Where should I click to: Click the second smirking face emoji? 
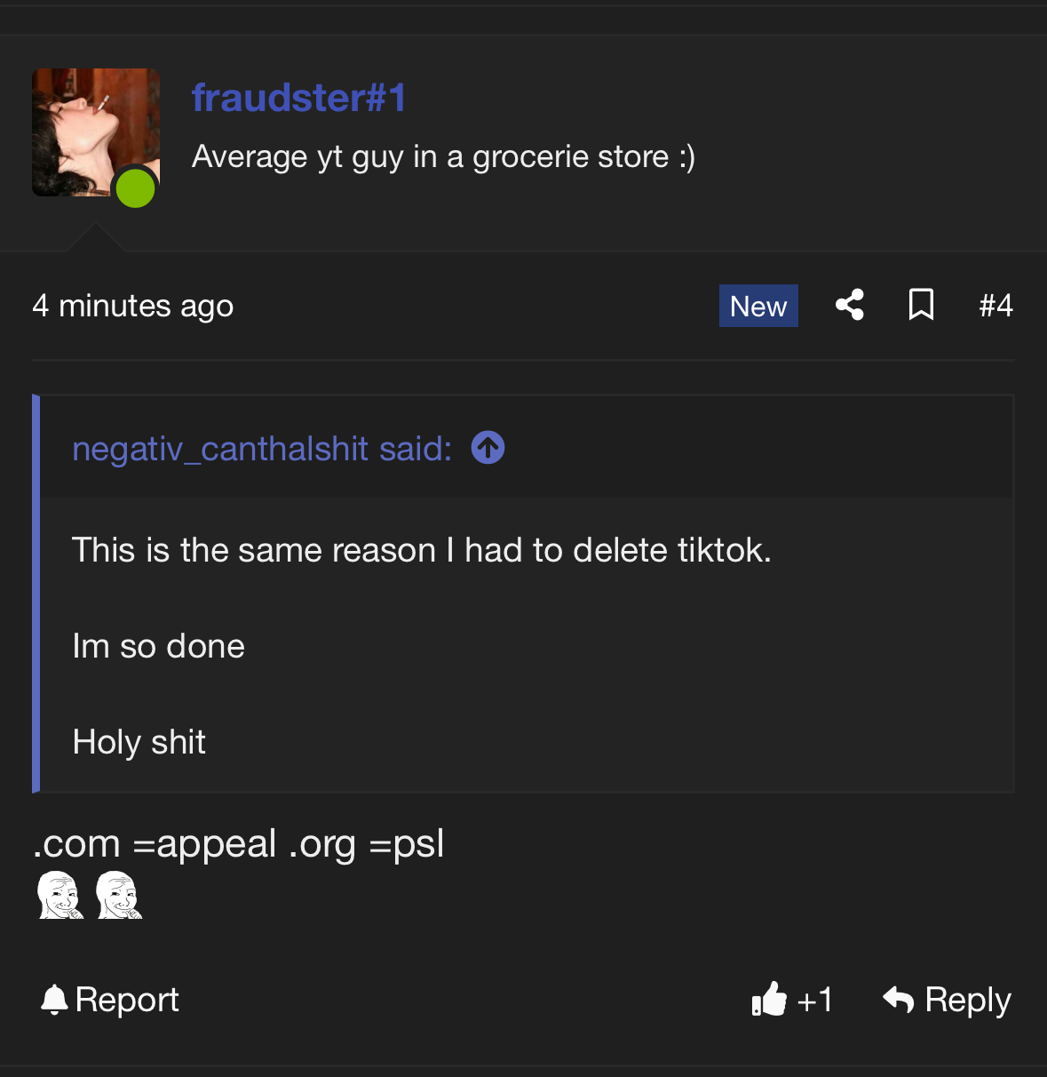coord(119,895)
